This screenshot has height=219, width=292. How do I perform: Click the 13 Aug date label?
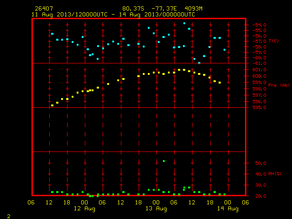[156, 209]
